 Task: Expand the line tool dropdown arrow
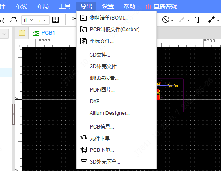pos(189,20)
